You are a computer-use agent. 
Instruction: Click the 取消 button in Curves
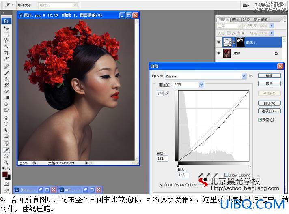(269, 83)
